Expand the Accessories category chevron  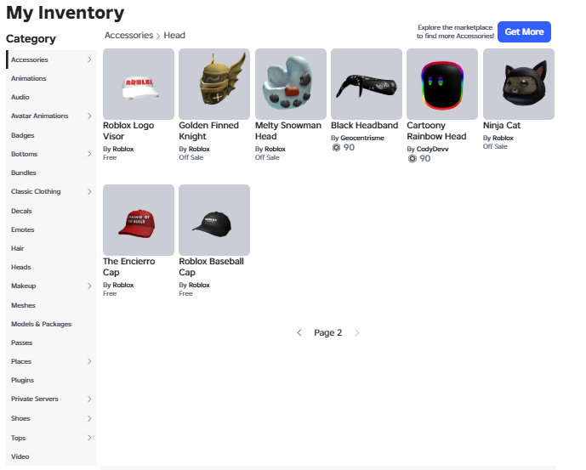(x=89, y=59)
